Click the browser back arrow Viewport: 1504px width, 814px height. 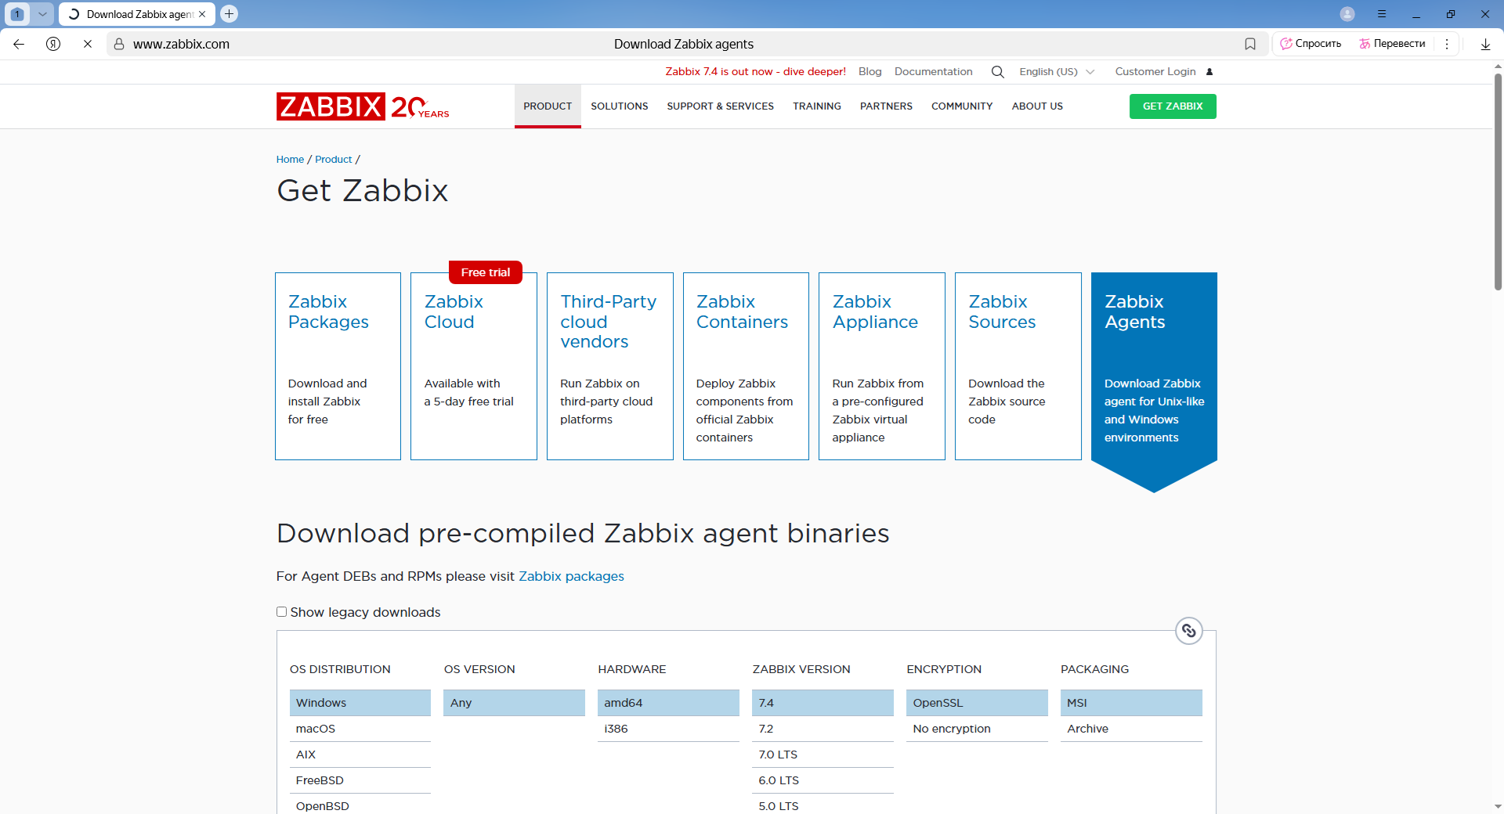[x=19, y=44]
